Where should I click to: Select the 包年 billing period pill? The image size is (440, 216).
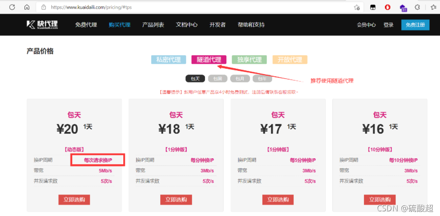[262, 79]
